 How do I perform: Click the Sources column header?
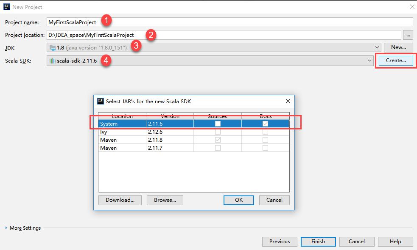[x=218, y=116]
